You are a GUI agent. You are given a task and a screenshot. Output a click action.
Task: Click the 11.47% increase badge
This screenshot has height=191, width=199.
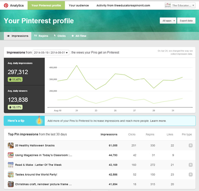coord(15,79)
